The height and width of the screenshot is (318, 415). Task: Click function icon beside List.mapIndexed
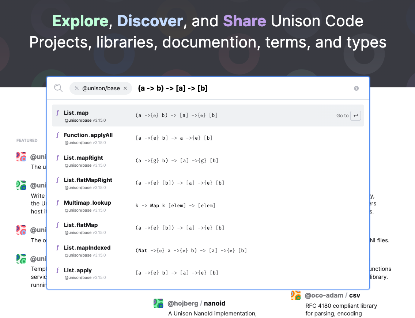click(x=58, y=248)
